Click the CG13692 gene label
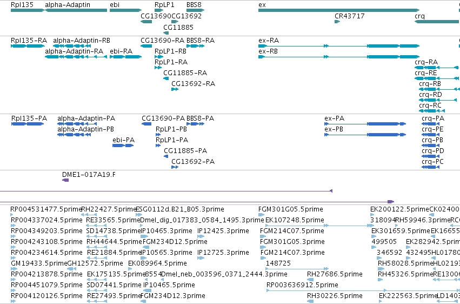460x304 pixels. click(186, 16)
